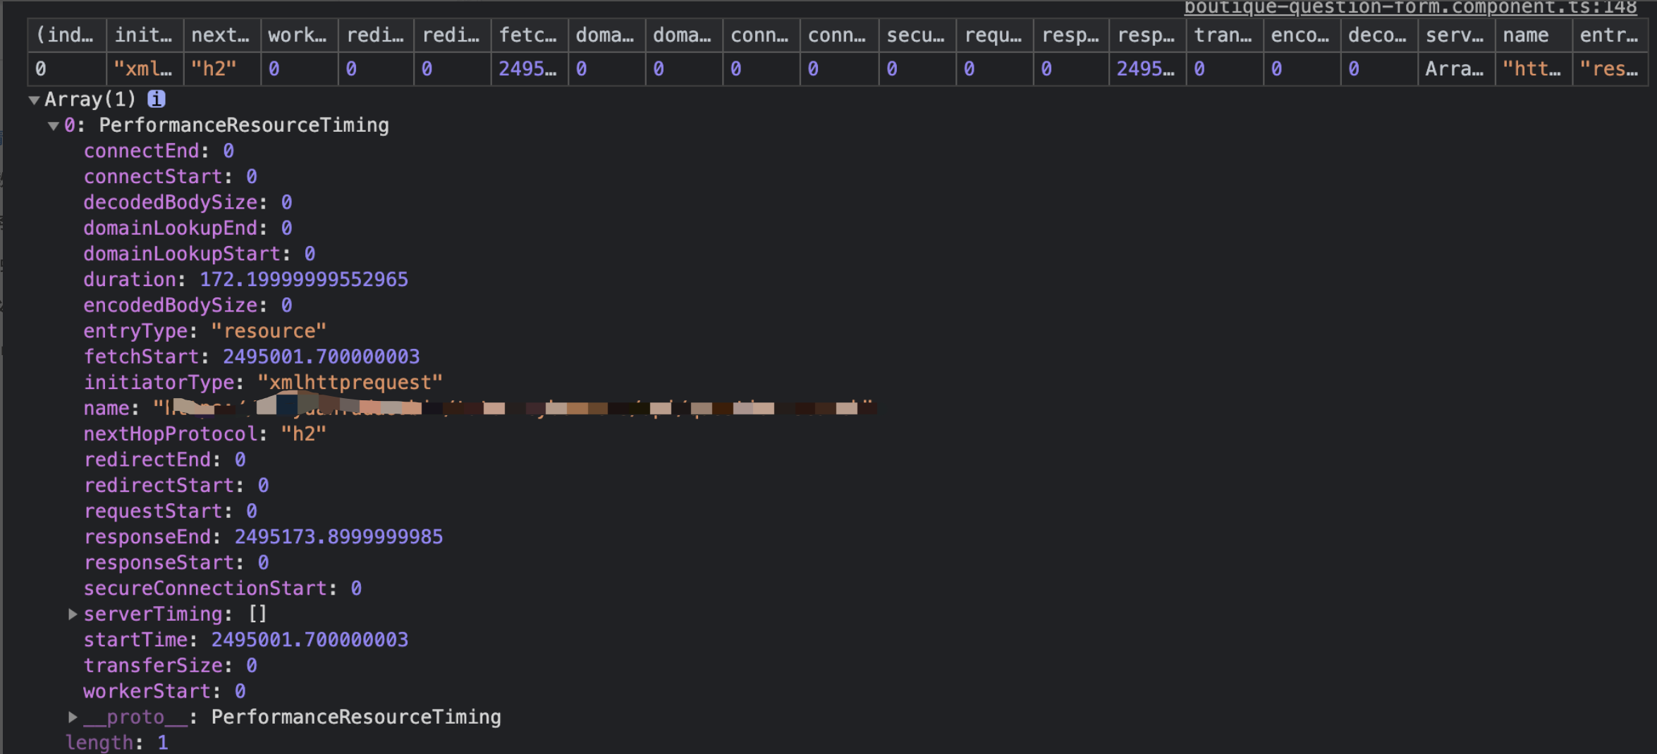The height and width of the screenshot is (754, 1657).
Task: Expand the __proto__ PerformanceResourceTiming object
Action: (x=73, y=717)
